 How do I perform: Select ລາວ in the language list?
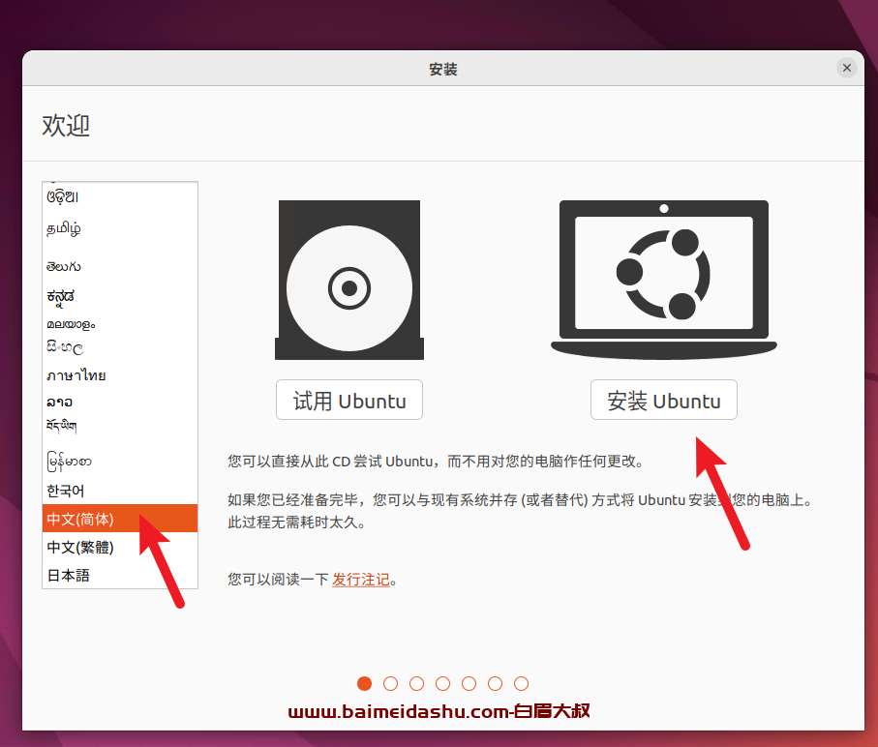[x=120, y=402]
